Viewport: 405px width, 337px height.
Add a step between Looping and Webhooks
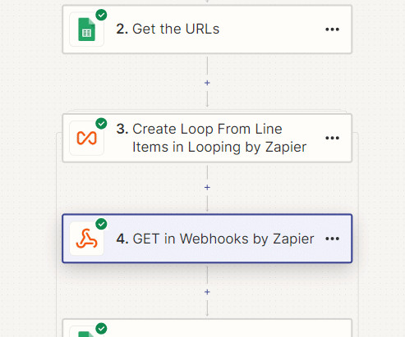(207, 188)
